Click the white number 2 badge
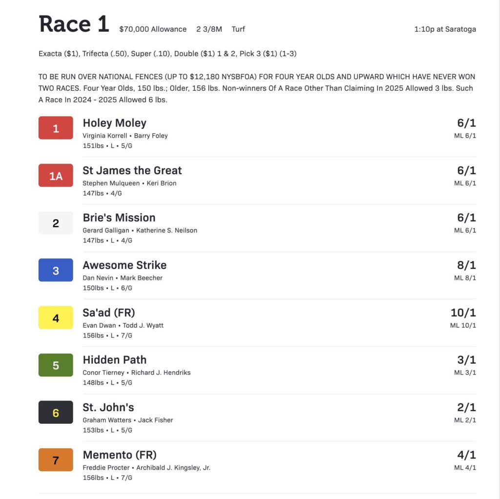Screen dimensions: 500x499 coord(56,223)
